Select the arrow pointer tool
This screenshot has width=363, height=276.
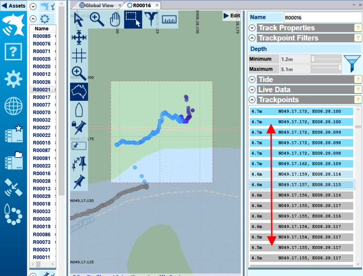tap(79, 20)
